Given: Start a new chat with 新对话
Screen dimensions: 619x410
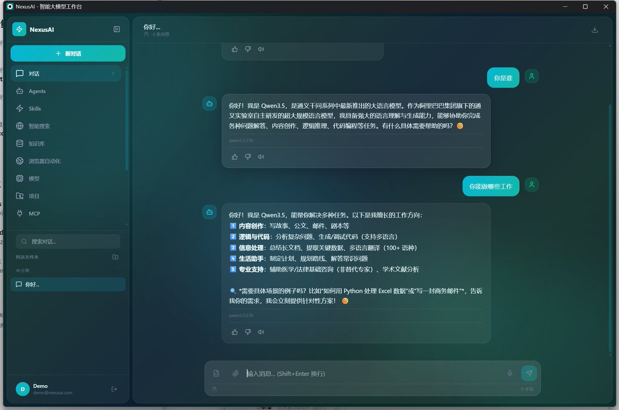Looking at the screenshot, I should tap(68, 54).
